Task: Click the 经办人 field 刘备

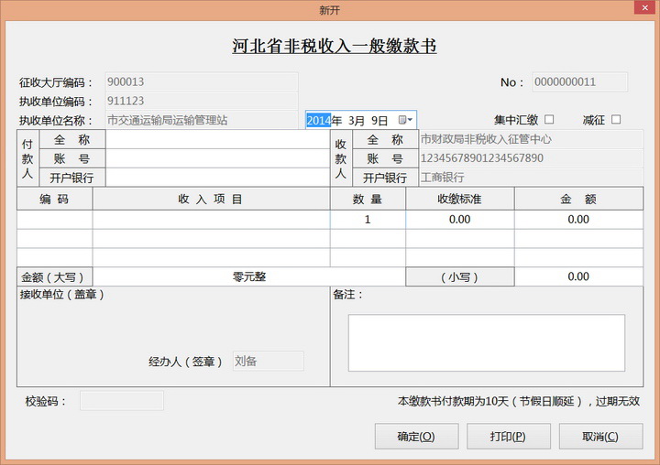Action: tap(268, 361)
